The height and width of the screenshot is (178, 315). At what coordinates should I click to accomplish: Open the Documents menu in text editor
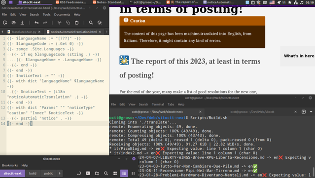pyautogui.click(x=62, y=14)
